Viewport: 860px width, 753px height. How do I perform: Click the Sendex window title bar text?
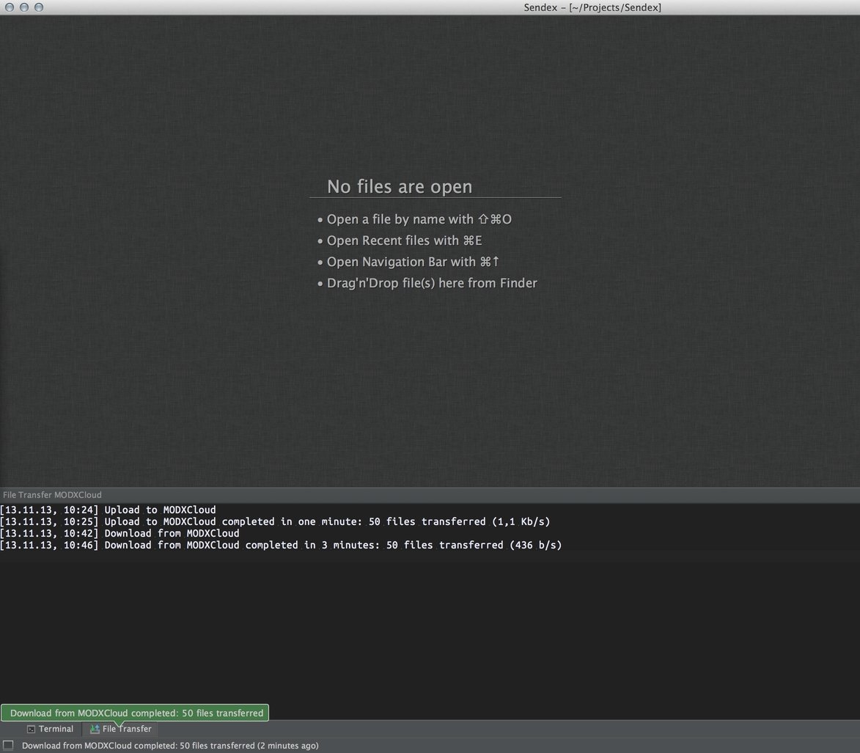[x=592, y=7]
